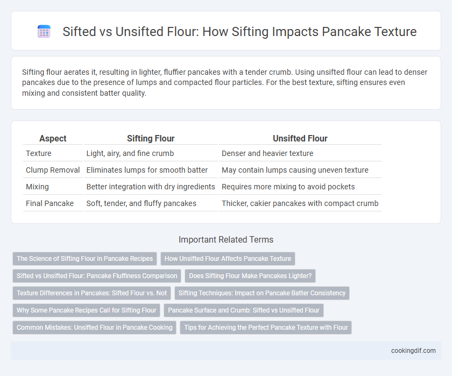Image resolution: width=452 pixels, height=376 pixels.
Task: Click 'Texture Differences in Pancakes' tag
Action: pos(91,293)
